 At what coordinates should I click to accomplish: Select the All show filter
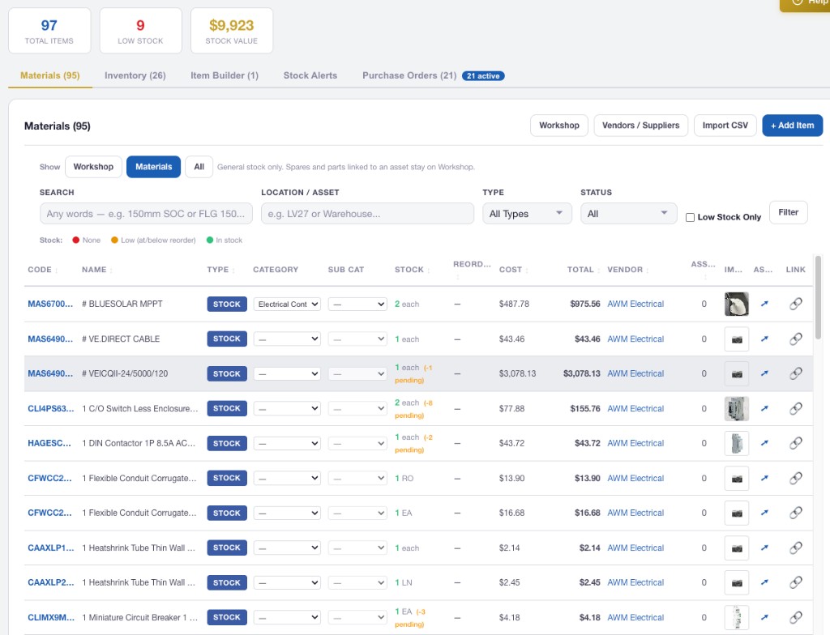click(x=199, y=167)
